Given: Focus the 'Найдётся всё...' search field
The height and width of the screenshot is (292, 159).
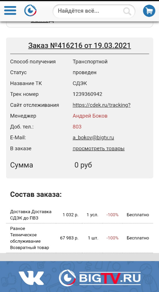Looking at the screenshot, I should tap(94, 11).
